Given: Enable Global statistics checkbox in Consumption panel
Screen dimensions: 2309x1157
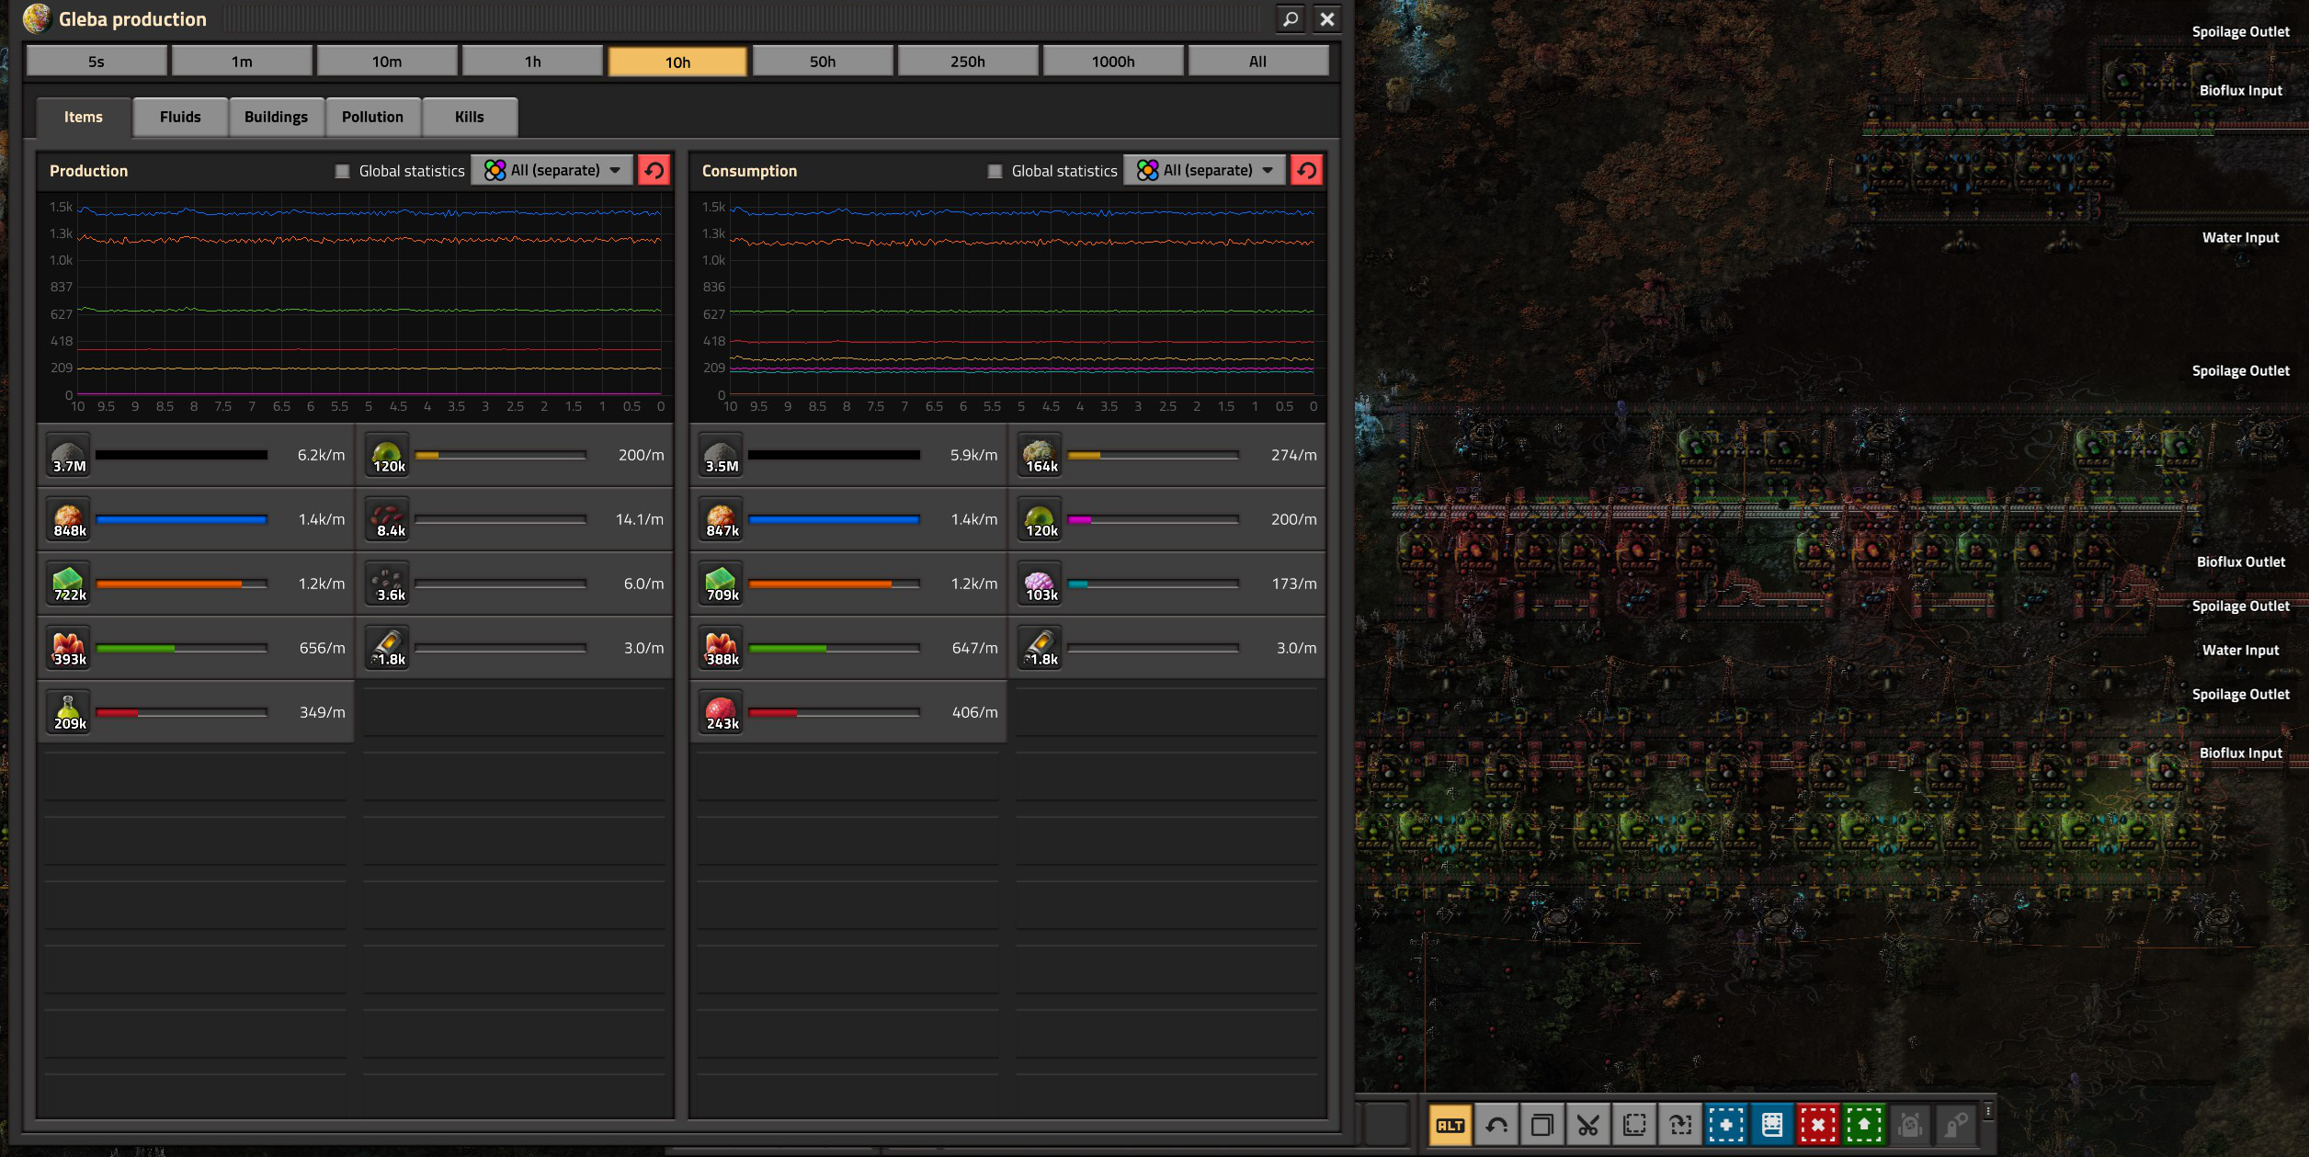Looking at the screenshot, I should click(995, 171).
